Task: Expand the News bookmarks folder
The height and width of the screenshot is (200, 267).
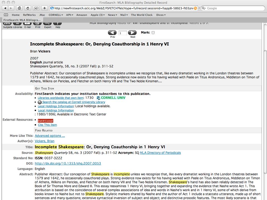Action: tap(112, 15)
